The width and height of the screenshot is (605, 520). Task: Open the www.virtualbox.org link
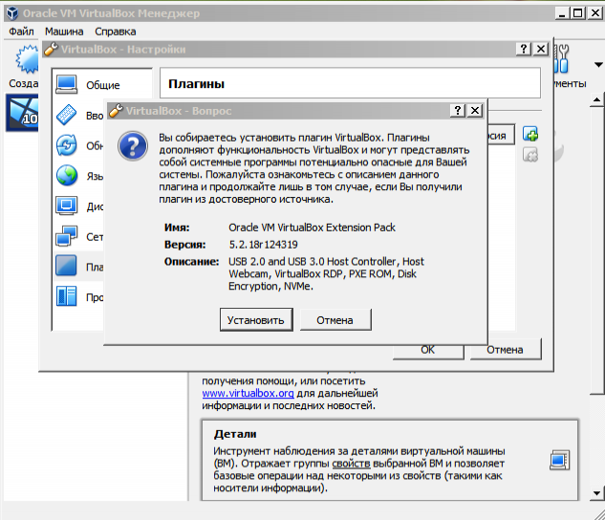pyautogui.click(x=248, y=393)
